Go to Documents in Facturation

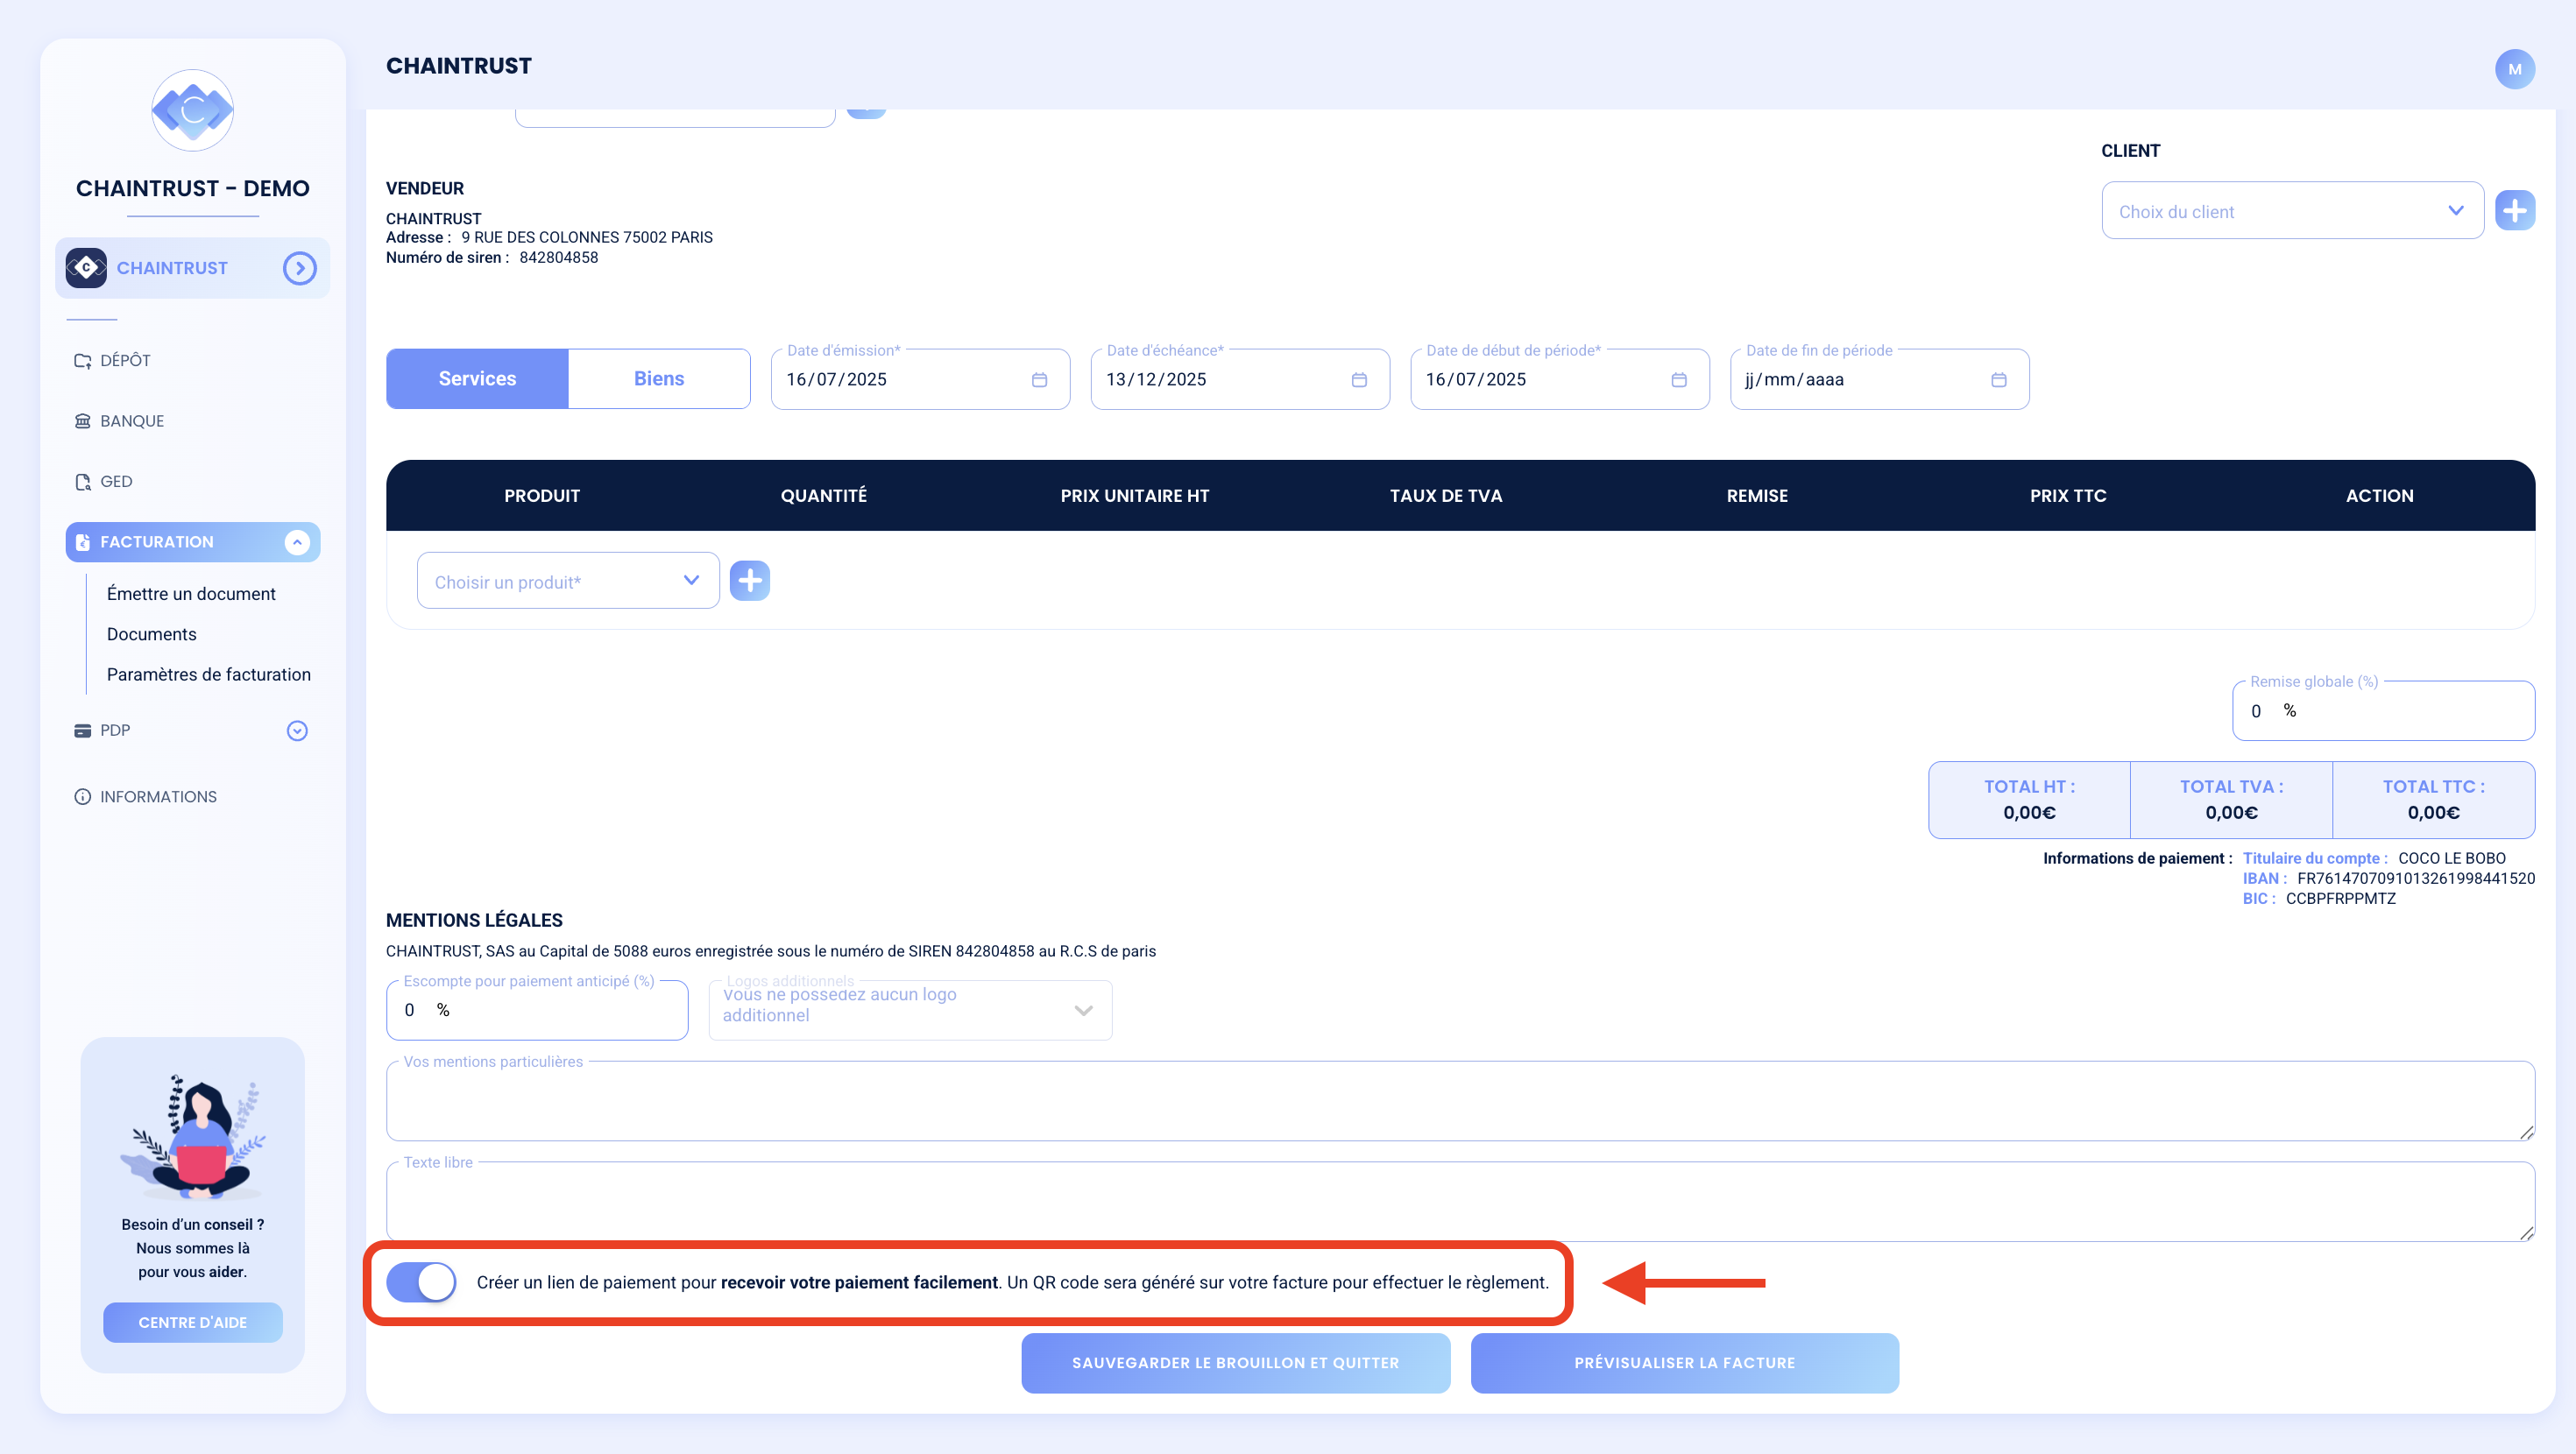click(152, 634)
